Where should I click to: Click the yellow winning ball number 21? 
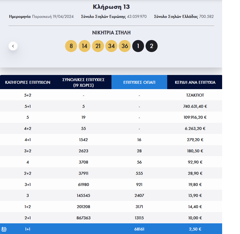click(98, 46)
